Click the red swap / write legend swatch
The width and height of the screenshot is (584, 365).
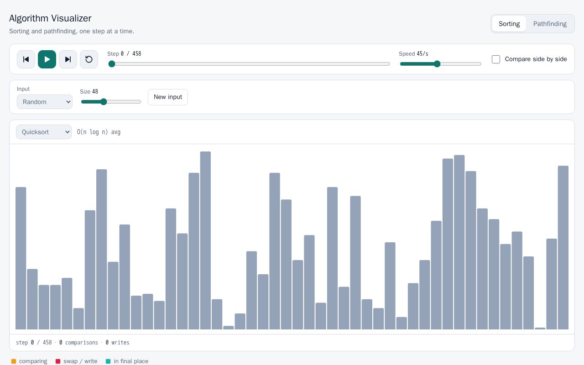[58, 361]
